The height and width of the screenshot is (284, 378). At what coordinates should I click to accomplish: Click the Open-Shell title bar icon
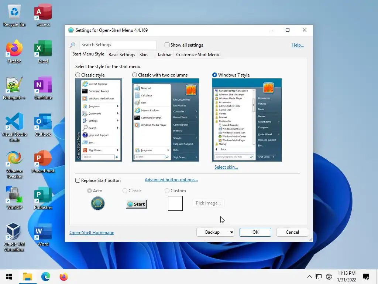pyautogui.click(x=71, y=30)
